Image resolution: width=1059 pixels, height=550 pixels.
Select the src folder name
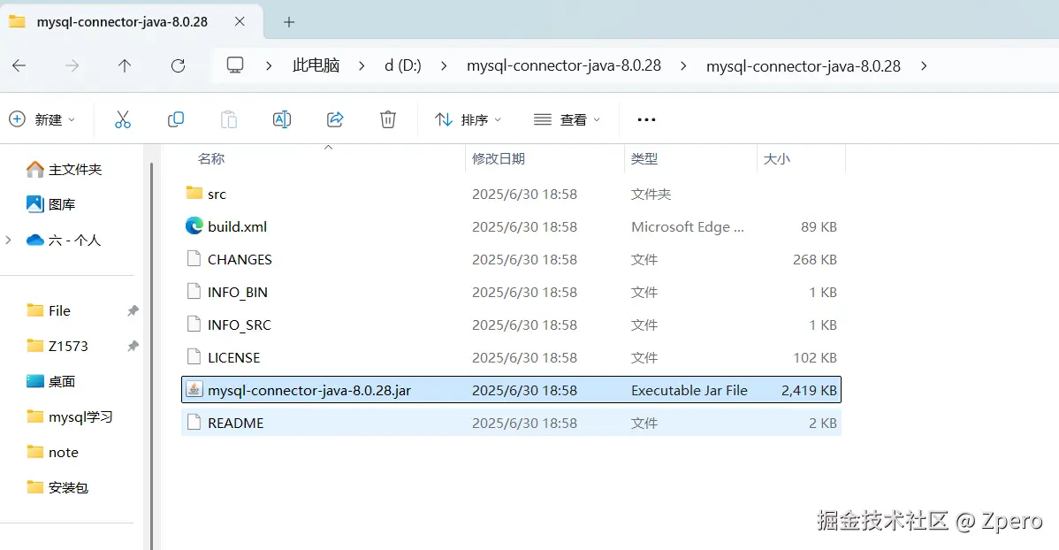[x=217, y=194]
